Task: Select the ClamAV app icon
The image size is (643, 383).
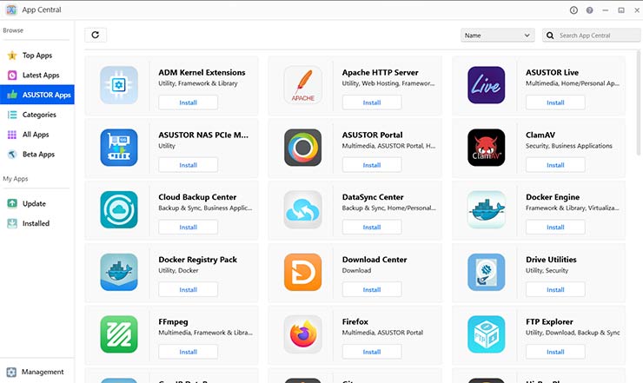Action: pyautogui.click(x=486, y=148)
